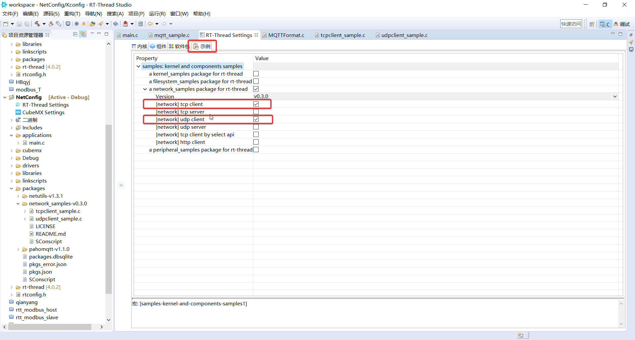Uncheck network_samples package checkbox
Image resolution: width=635 pixels, height=340 pixels.
256,89
